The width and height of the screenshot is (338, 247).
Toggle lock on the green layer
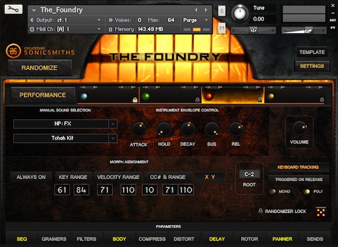pyautogui.click(x=197, y=100)
